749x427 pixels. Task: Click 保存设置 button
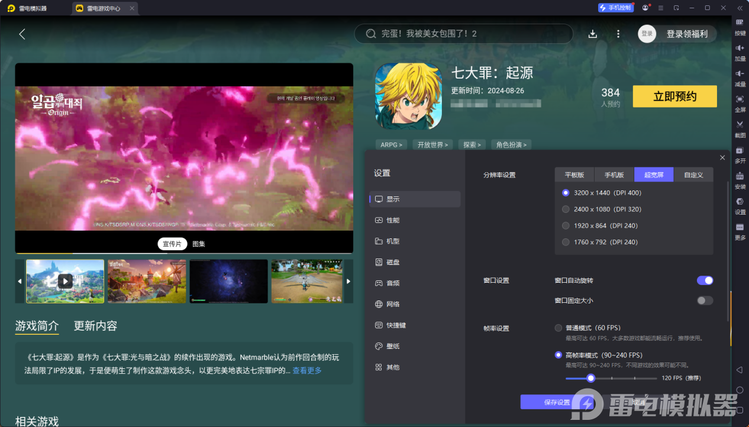557,402
